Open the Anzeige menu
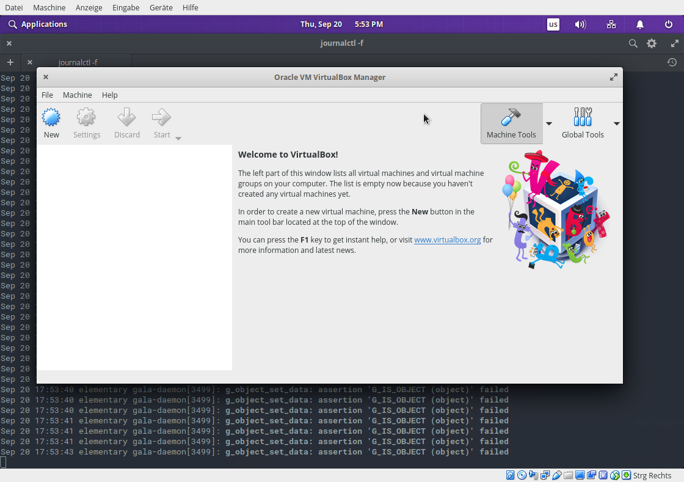 tap(89, 7)
